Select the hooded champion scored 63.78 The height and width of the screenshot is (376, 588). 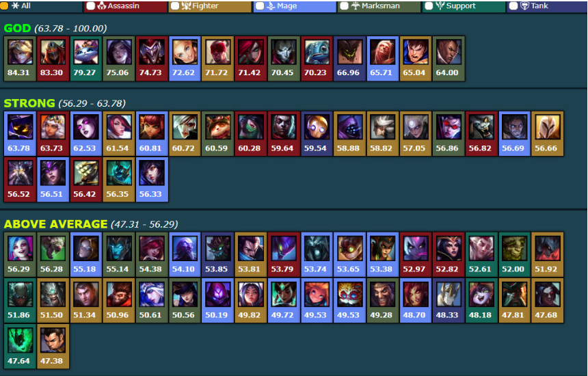point(20,133)
